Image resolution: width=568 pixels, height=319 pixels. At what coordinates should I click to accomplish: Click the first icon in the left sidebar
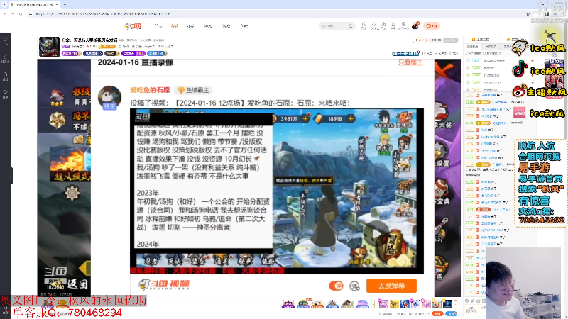pyautogui.click(x=5, y=40)
